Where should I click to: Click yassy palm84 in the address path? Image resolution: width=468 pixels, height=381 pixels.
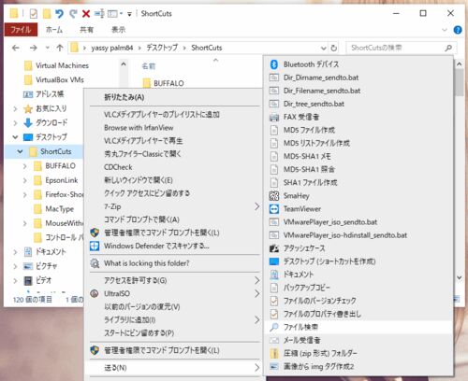tap(112, 48)
